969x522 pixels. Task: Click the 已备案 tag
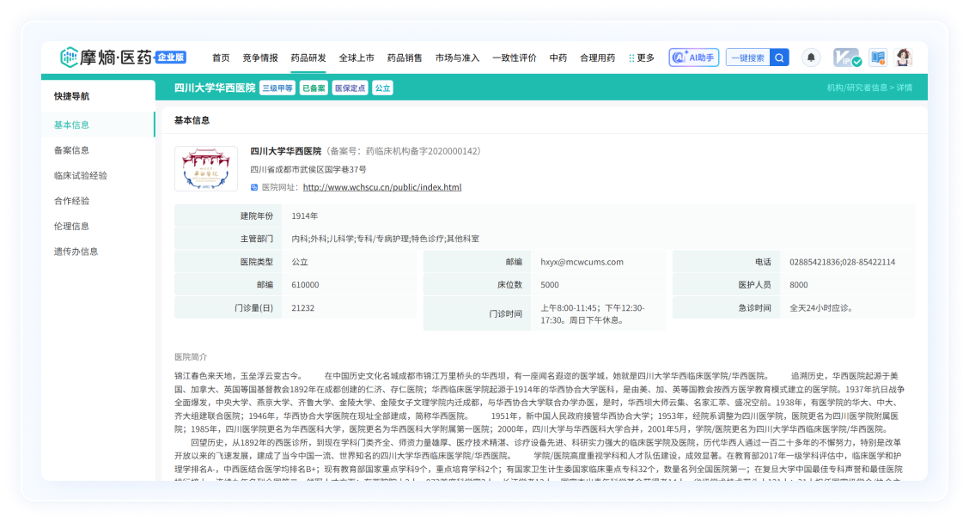tap(314, 88)
